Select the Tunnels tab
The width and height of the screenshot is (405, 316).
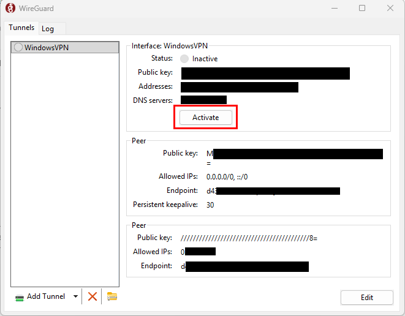click(21, 28)
